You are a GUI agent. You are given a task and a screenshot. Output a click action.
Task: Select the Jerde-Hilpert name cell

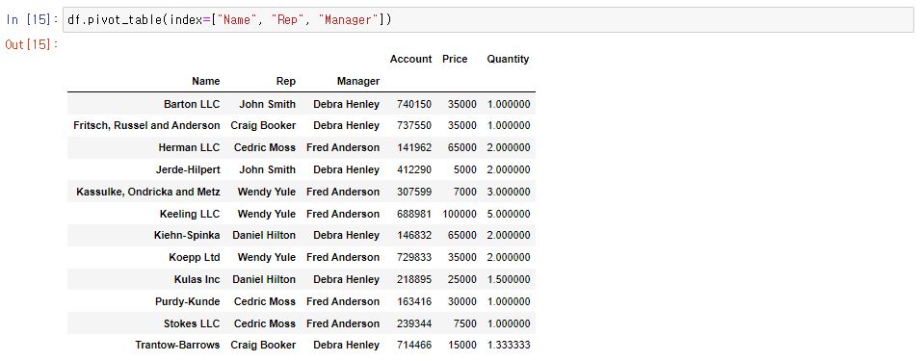[x=188, y=169]
